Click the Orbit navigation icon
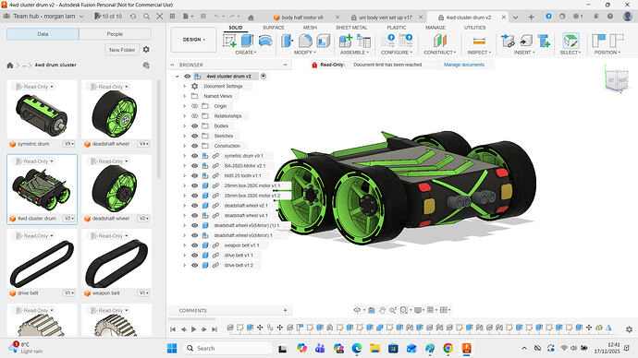Image resolution: width=638 pixels, height=358 pixels. 357,310
